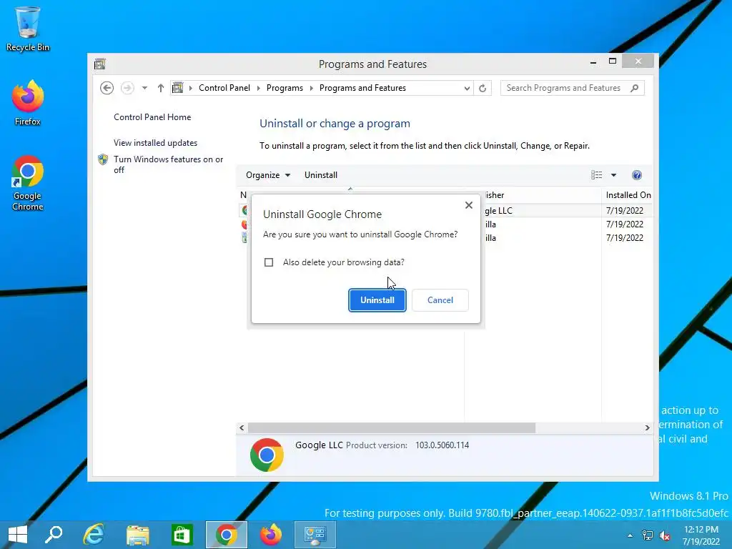Close the uninstall dialog with X
The width and height of the screenshot is (732, 549).
click(x=469, y=205)
